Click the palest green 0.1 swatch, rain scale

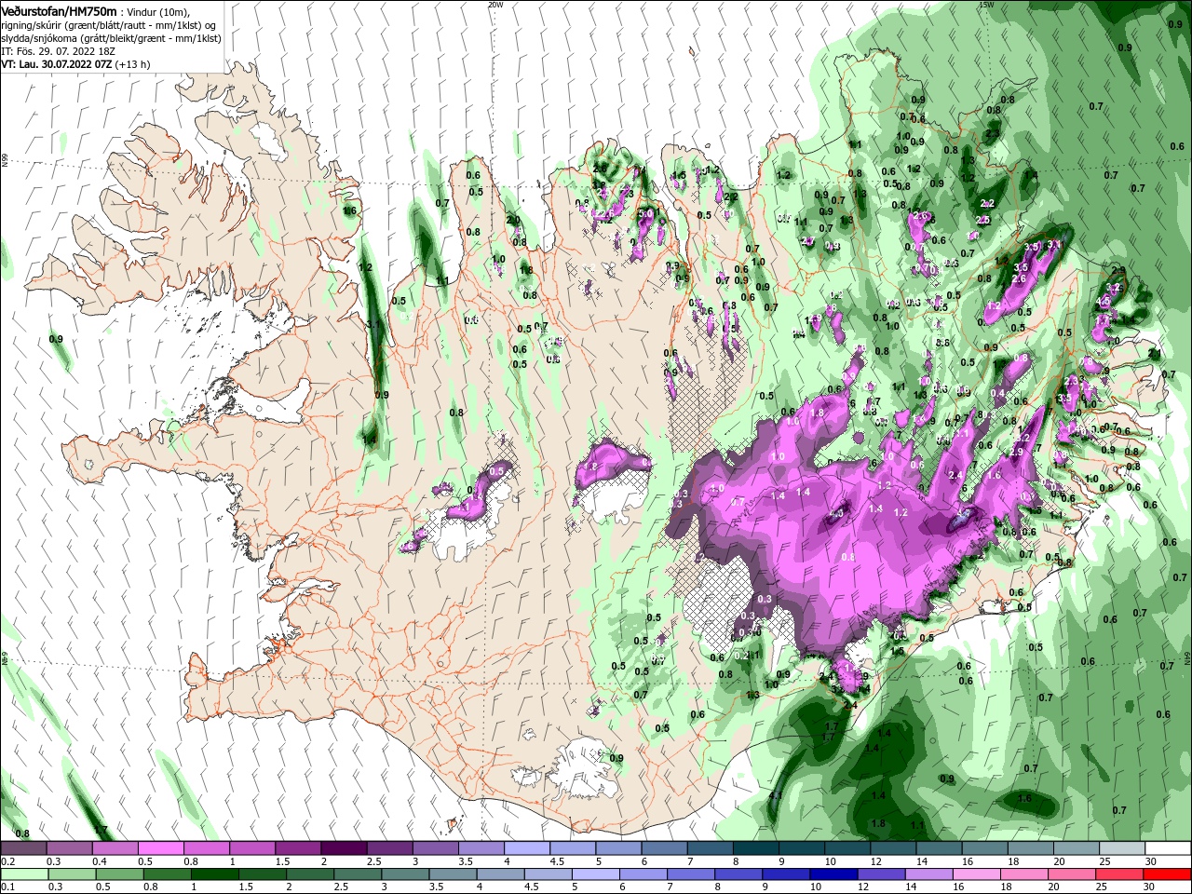24,874
